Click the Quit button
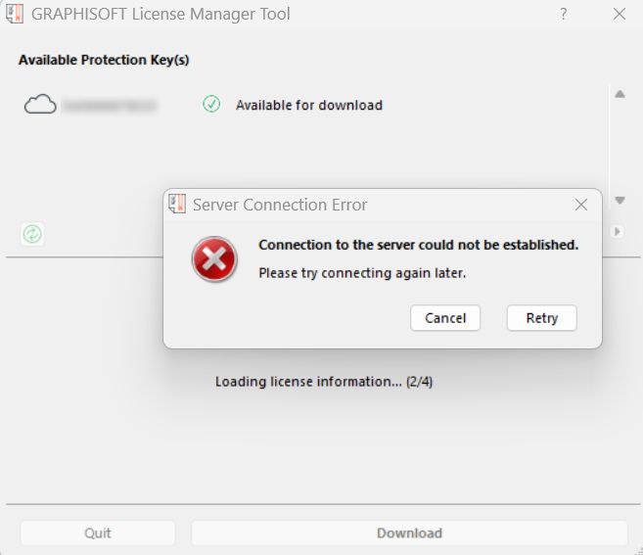The height and width of the screenshot is (555, 643). click(98, 532)
